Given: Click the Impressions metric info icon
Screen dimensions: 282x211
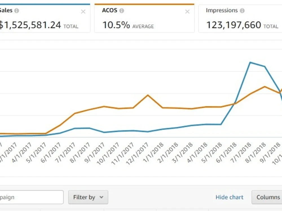Looking at the screenshot, I should 242,10.
